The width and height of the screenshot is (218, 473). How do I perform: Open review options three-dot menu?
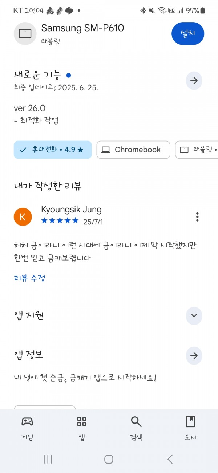pyautogui.click(x=197, y=217)
